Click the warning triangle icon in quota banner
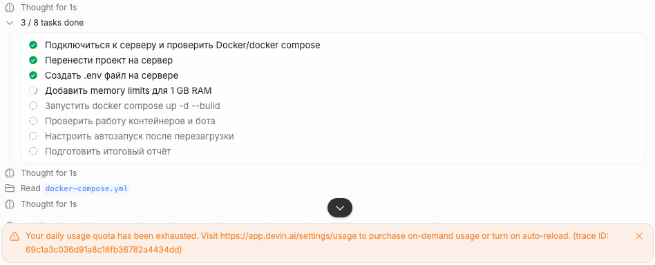The height and width of the screenshot is (265, 655). pos(15,236)
